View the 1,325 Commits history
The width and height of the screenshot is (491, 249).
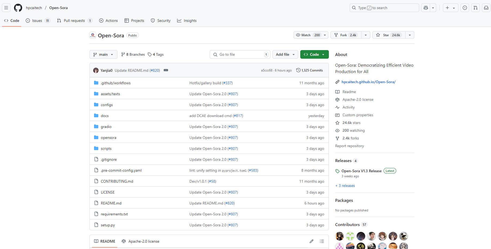pyautogui.click(x=310, y=70)
